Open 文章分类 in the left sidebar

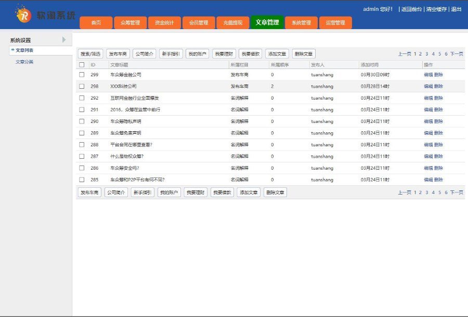(x=24, y=62)
